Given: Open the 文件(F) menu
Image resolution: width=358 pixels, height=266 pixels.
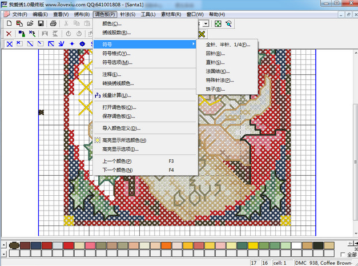Looking at the screenshot, I should pos(19,14).
